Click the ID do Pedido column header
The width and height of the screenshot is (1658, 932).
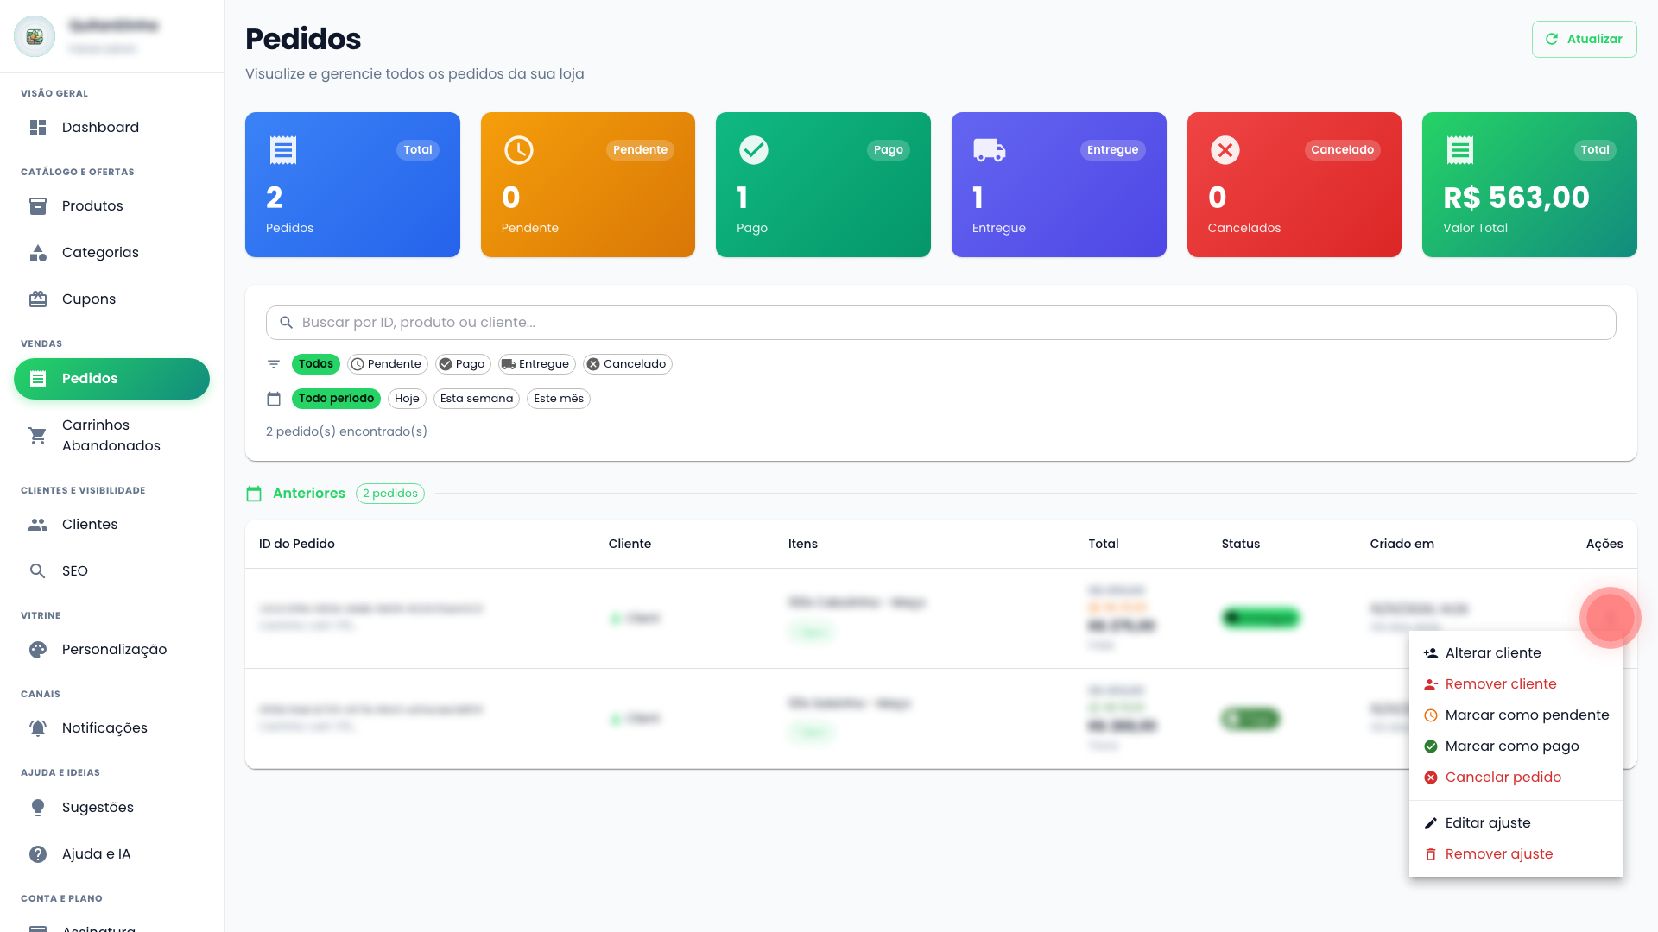(297, 544)
